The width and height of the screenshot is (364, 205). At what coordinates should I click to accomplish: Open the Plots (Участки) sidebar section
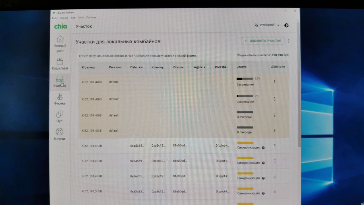(60, 81)
